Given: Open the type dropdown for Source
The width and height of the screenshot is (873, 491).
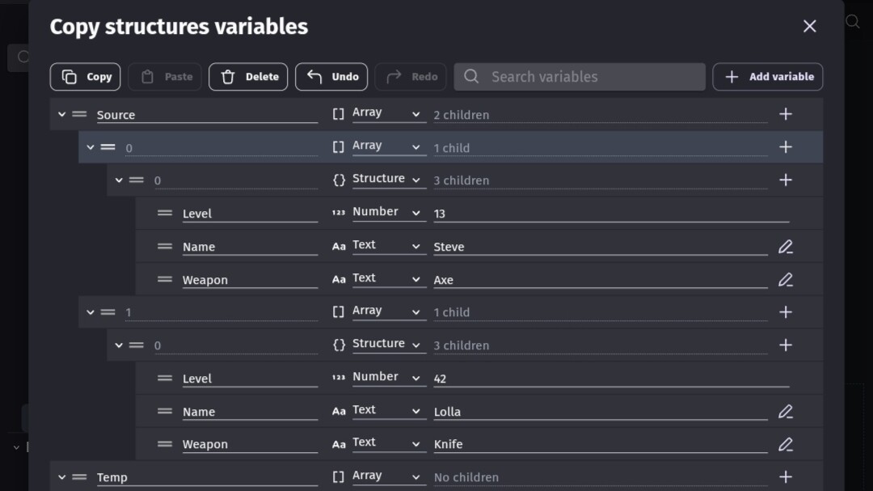Looking at the screenshot, I should [x=387, y=114].
